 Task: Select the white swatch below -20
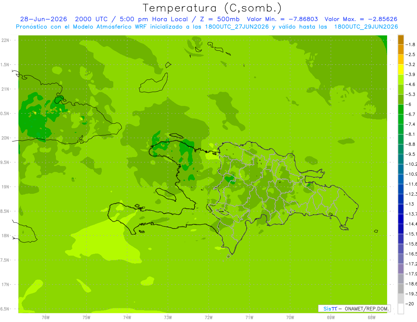click(x=401, y=309)
